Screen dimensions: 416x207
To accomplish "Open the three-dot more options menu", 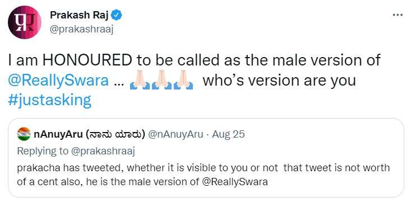I will coord(397,15).
